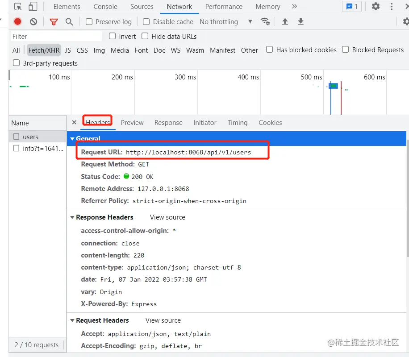This screenshot has width=409, height=357.
Task: Switch to the Elements tab
Action: pos(67,7)
